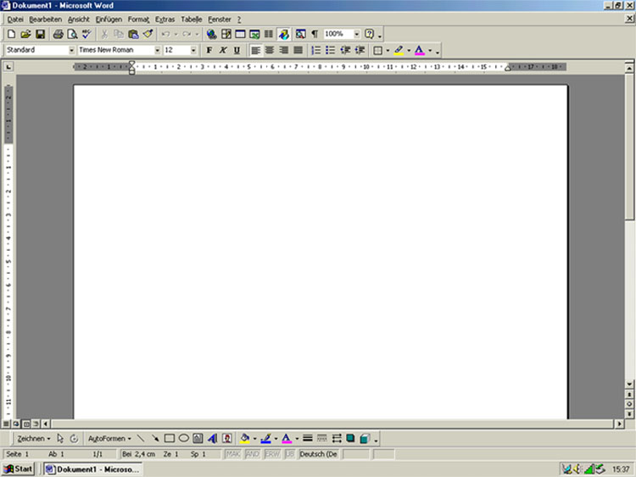The height and width of the screenshot is (477, 636).
Task: Open the Times New Roman font dropdown
Action: point(157,50)
